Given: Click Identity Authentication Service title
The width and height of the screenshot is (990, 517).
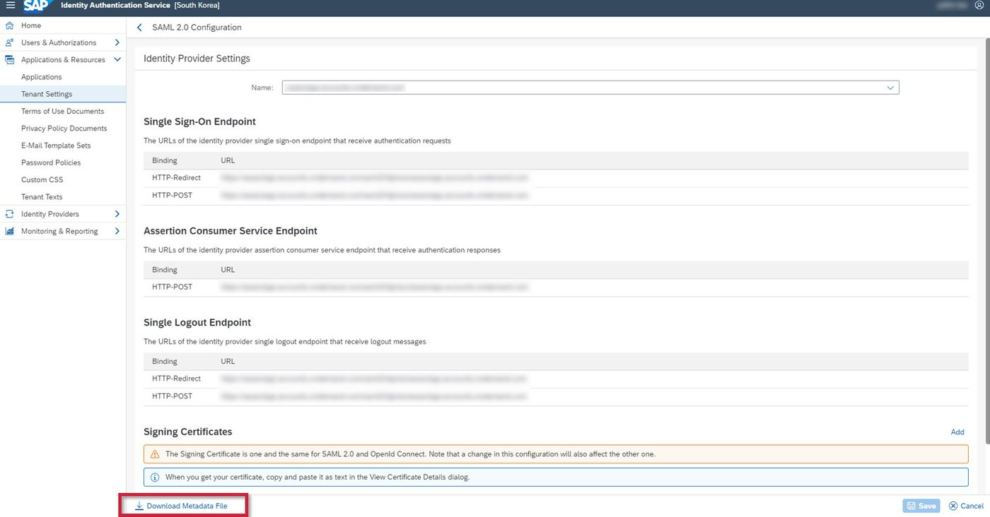Looking at the screenshot, I should coord(115,6).
